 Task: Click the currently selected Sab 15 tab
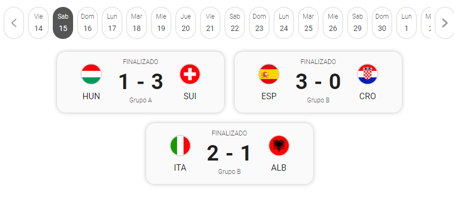click(x=63, y=23)
